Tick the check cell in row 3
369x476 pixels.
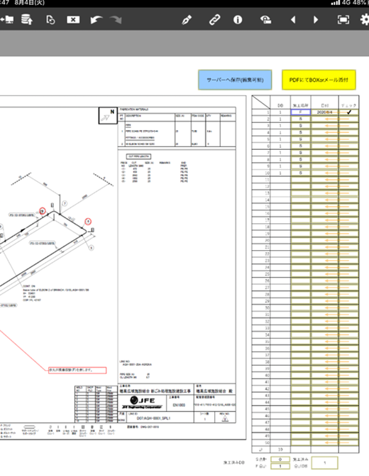(x=348, y=126)
